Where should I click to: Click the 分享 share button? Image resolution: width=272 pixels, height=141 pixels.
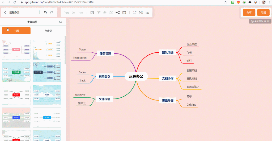coord(249,13)
